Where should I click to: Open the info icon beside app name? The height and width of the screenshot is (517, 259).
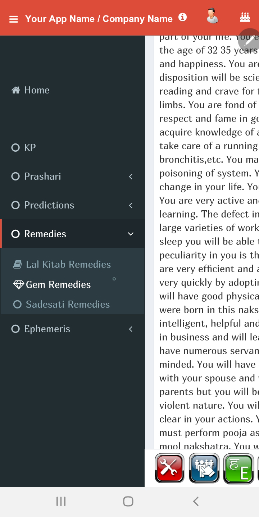[183, 17]
